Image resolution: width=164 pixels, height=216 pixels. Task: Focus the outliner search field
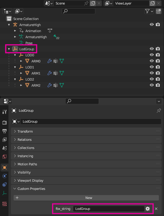coord(78,11)
